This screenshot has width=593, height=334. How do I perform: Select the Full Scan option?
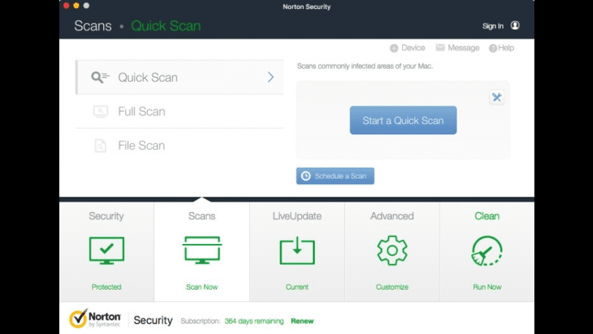point(180,112)
